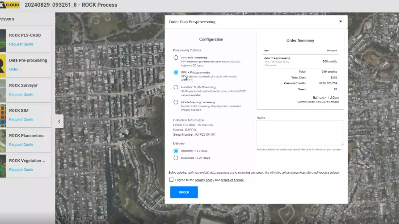
Task: Select PPK-only Processing option
Action: (x=176, y=58)
